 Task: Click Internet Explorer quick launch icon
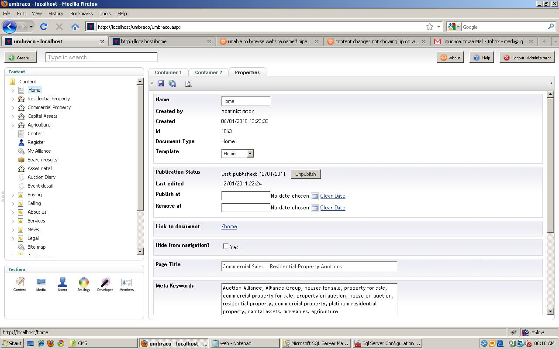coord(41,343)
